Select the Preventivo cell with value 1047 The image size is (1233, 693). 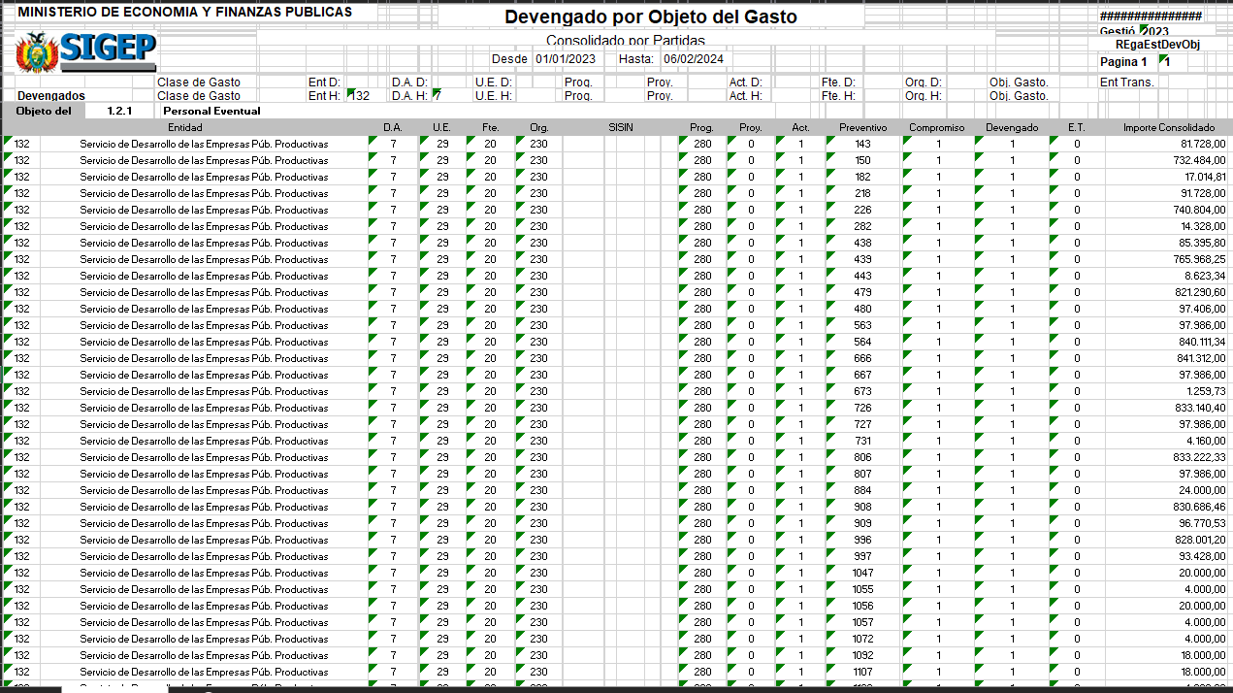pos(862,573)
